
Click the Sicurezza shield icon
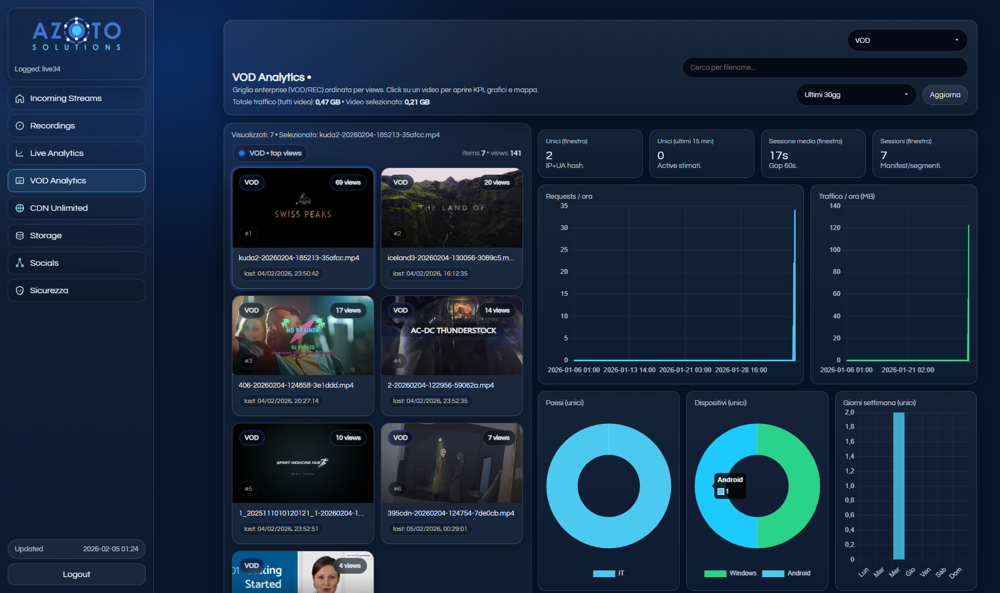(20, 290)
